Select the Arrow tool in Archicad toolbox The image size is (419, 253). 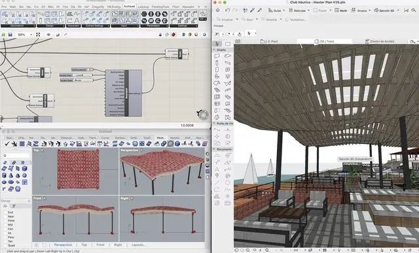[x=217, y=44]
